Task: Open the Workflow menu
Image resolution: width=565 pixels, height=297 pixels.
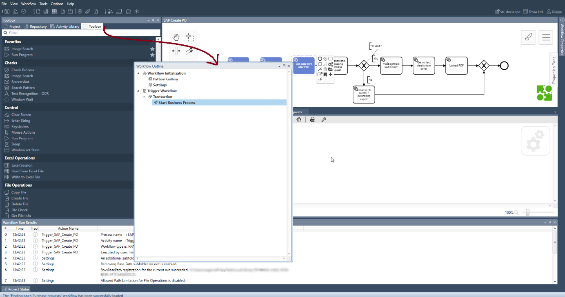Action: pos(29,4)
